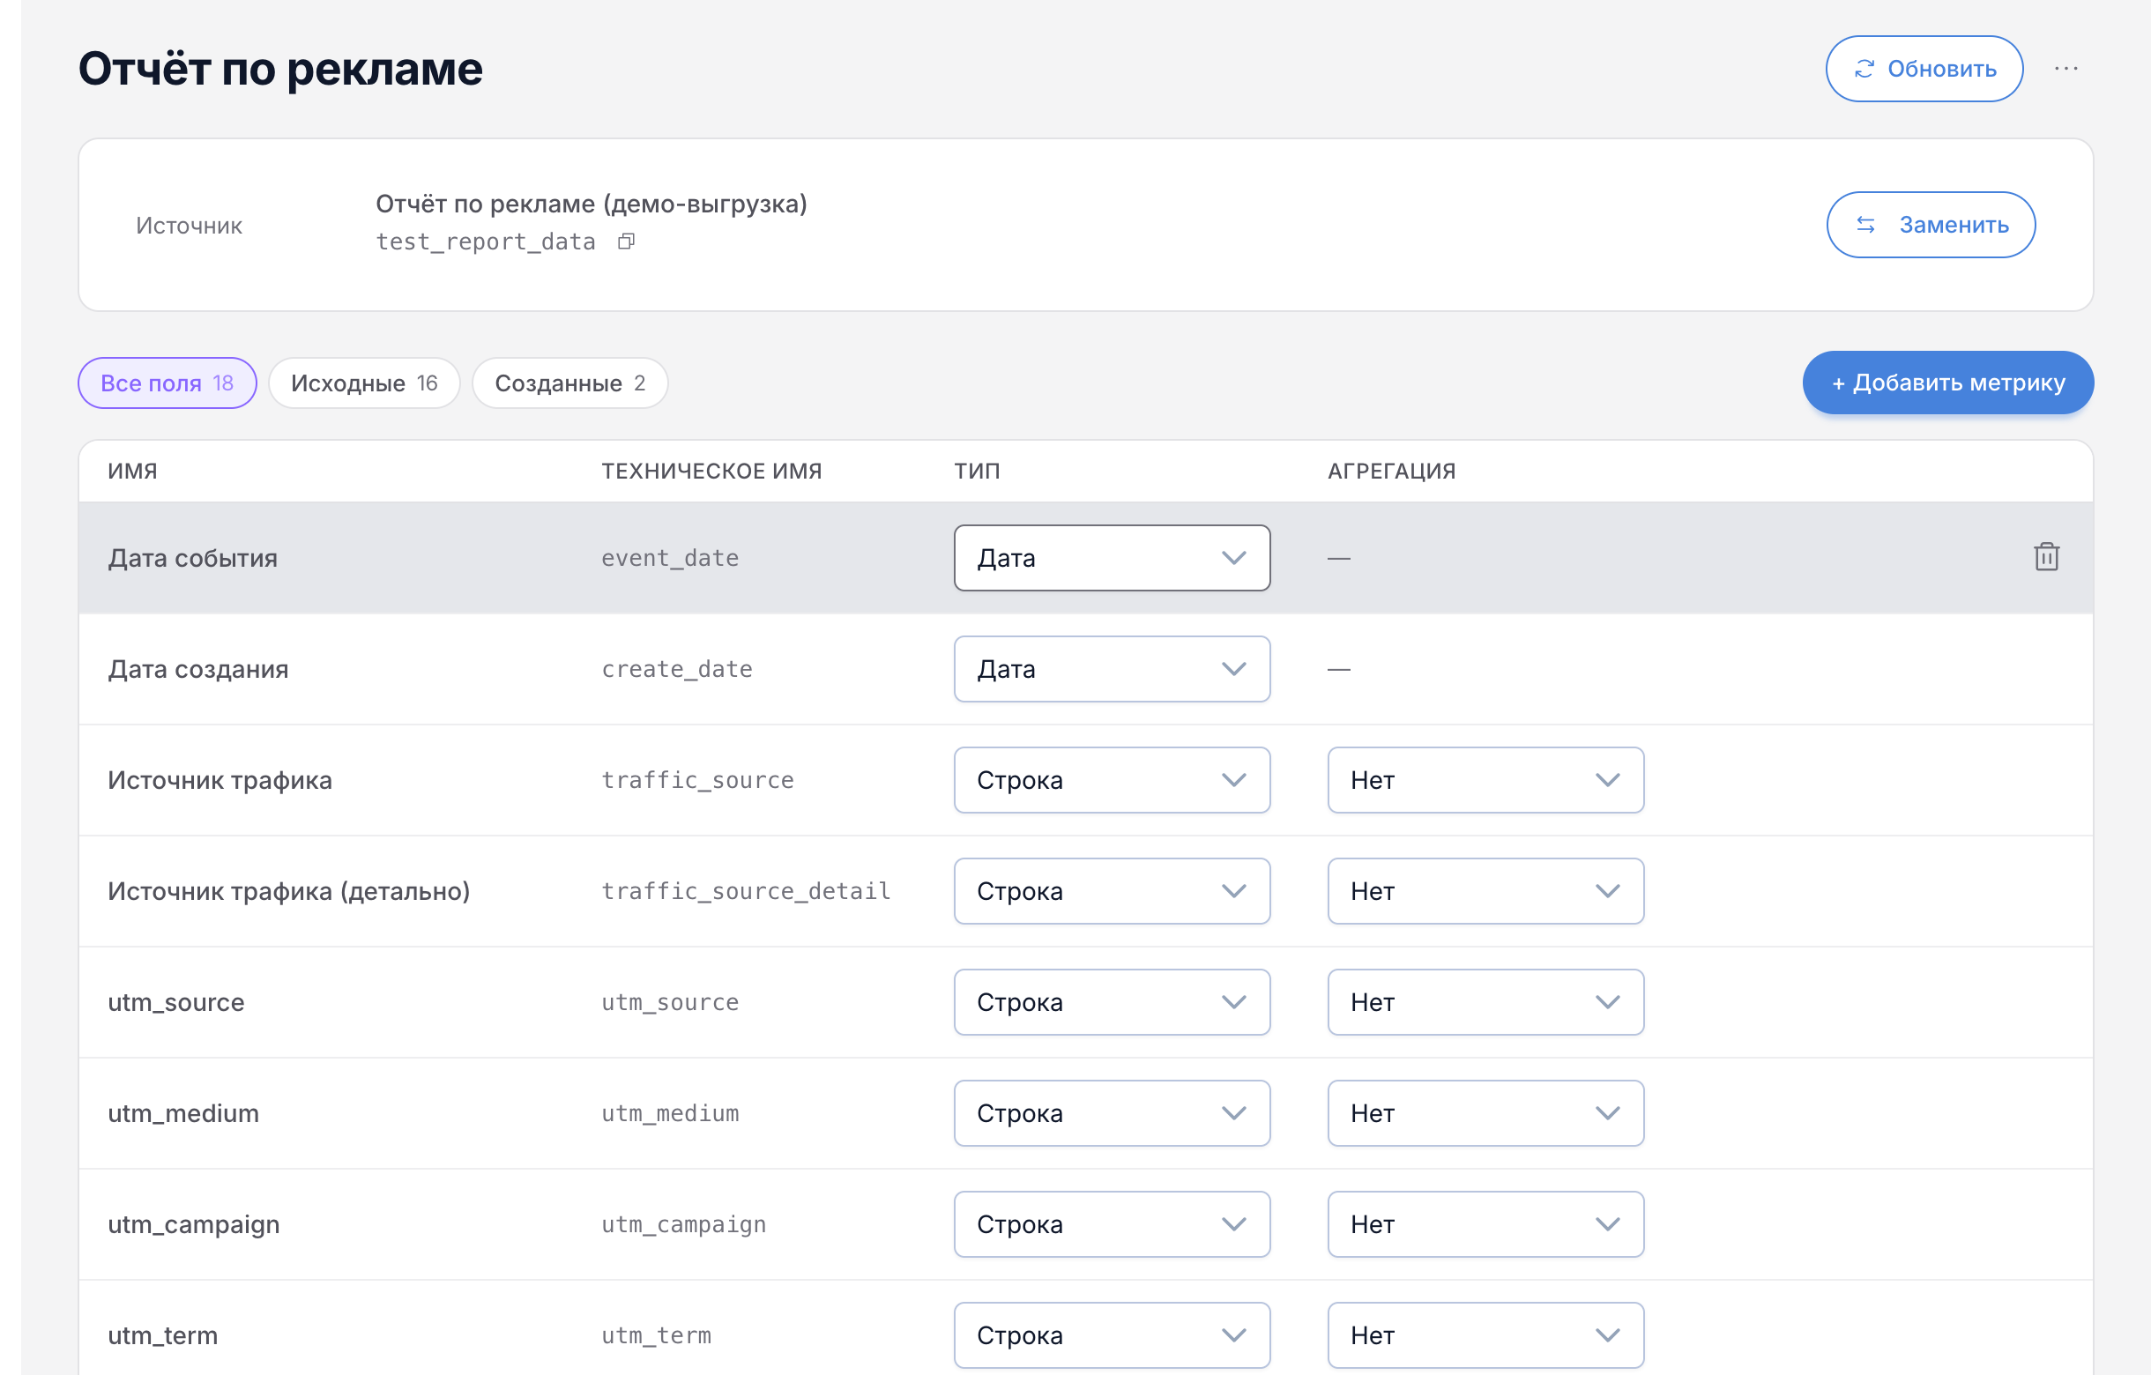The height and width of the screenshot is (1375, 2151).
Task: Click the ТЕХНИЧЕСКОЕ ИМЯ column header
Action: tap(712, 471)
